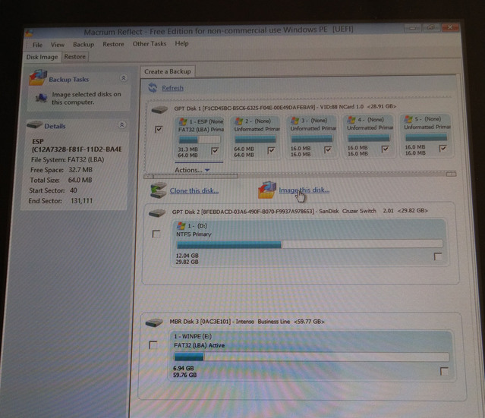Image resolution: width=485 pixels, height=418 pixels.
Task: Click Windows flag icon on partition 5
Action: pyautogui.click(x=408, y=119)
